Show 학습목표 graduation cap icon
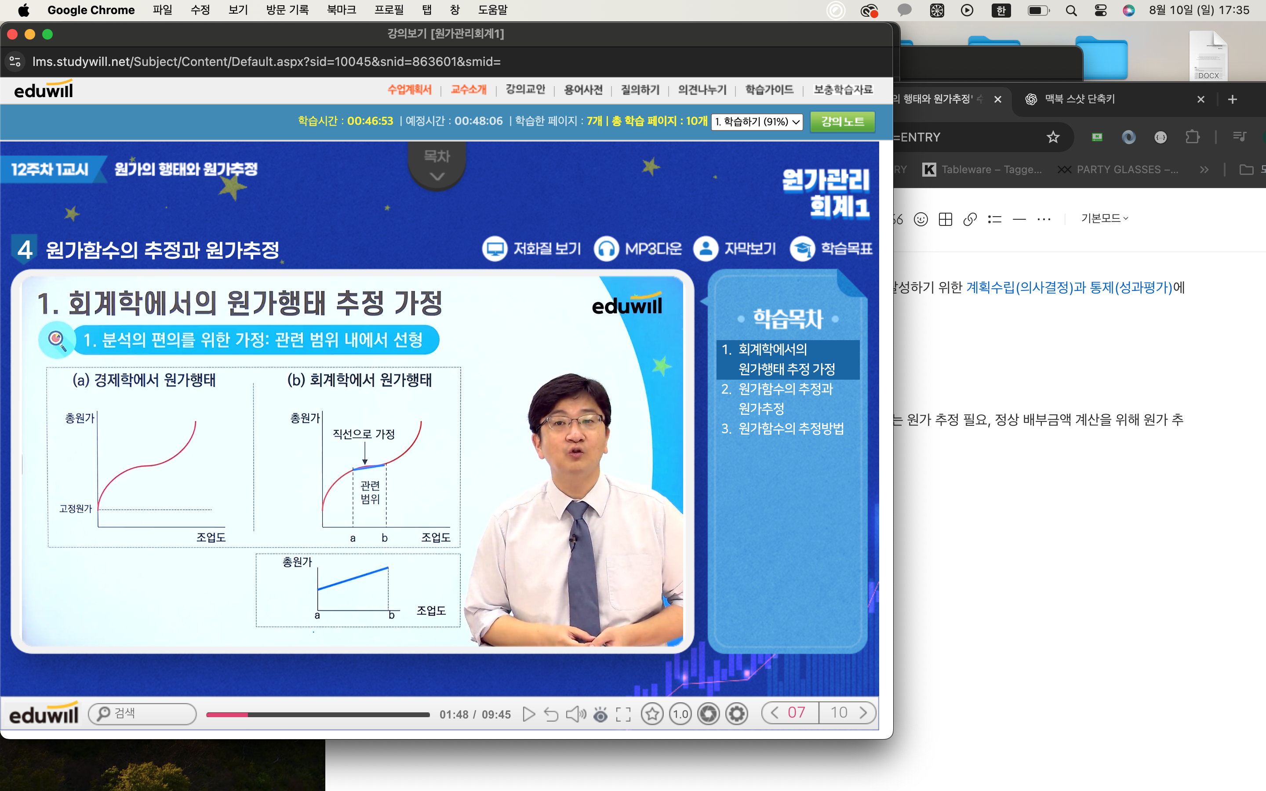The height and width of the screenshot is (791, 1266). (x=802, y=248)
